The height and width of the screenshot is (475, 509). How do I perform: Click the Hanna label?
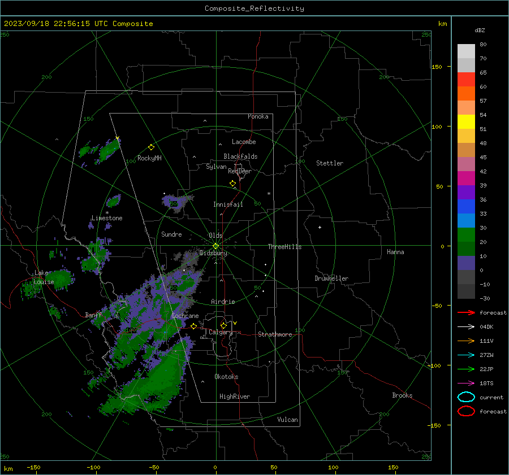point(395,252)
